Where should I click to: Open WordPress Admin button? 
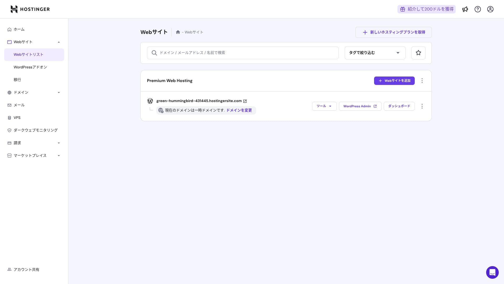pos(360,106)
